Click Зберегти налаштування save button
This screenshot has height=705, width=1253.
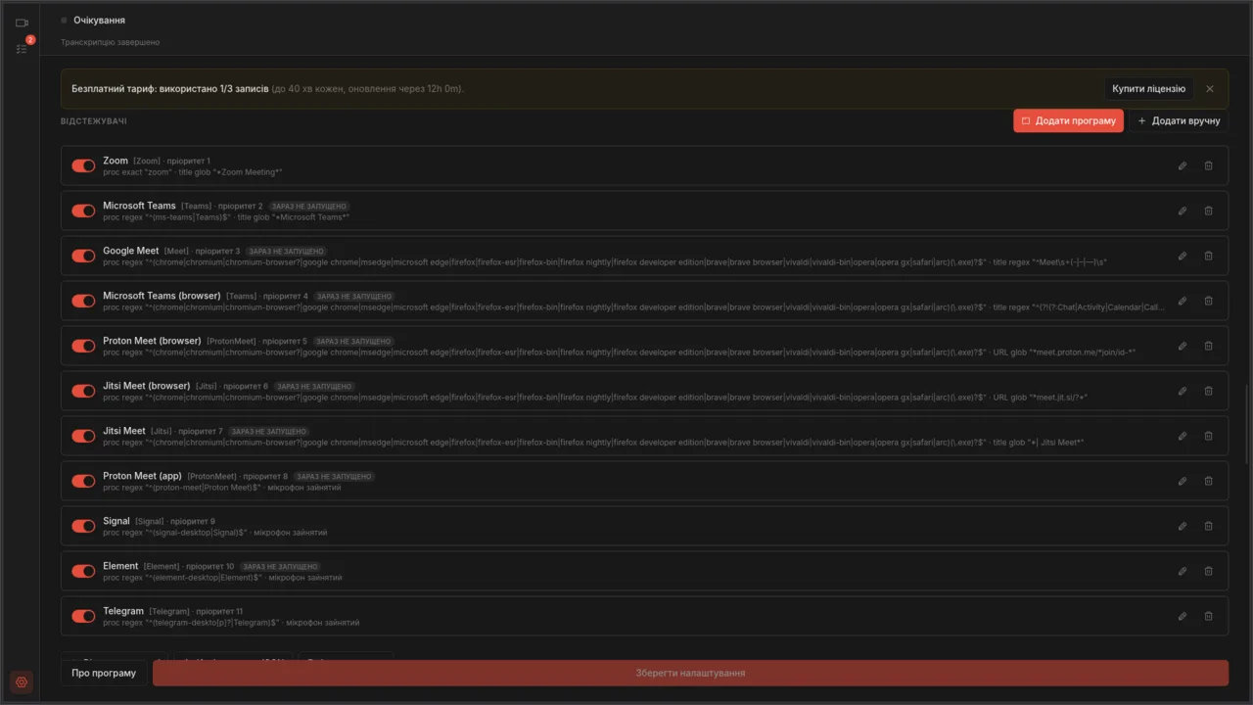click(x=690, y=673)
